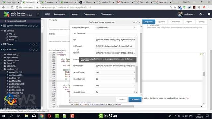Toggle fullscreen code editor icon

click(x=201, y=54)
